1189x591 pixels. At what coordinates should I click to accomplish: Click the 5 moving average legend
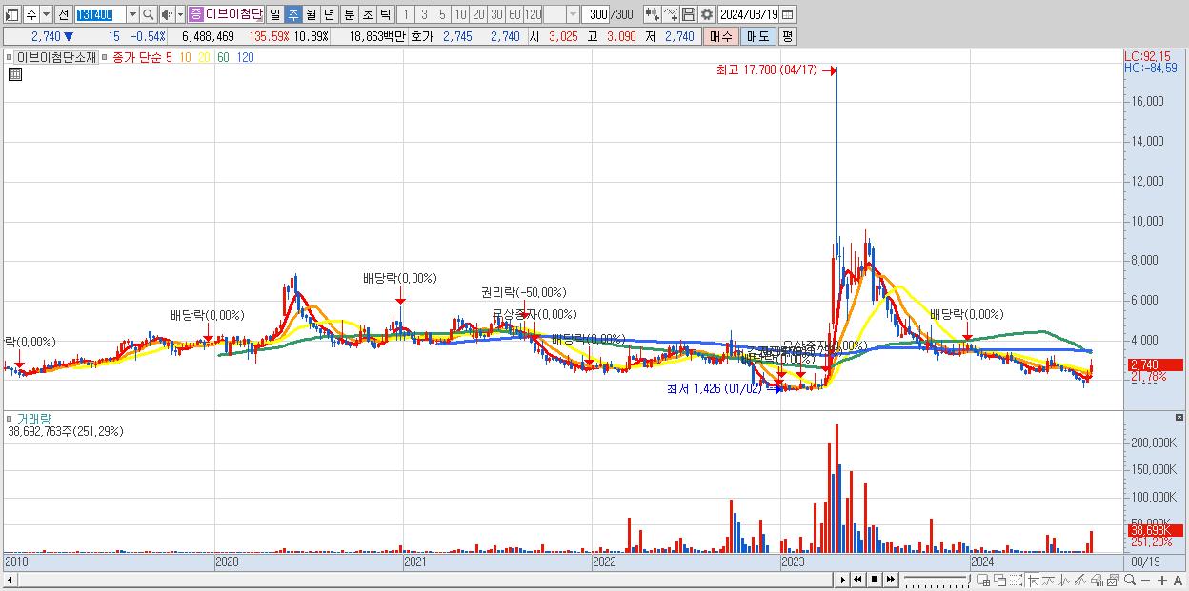point(169,57)
